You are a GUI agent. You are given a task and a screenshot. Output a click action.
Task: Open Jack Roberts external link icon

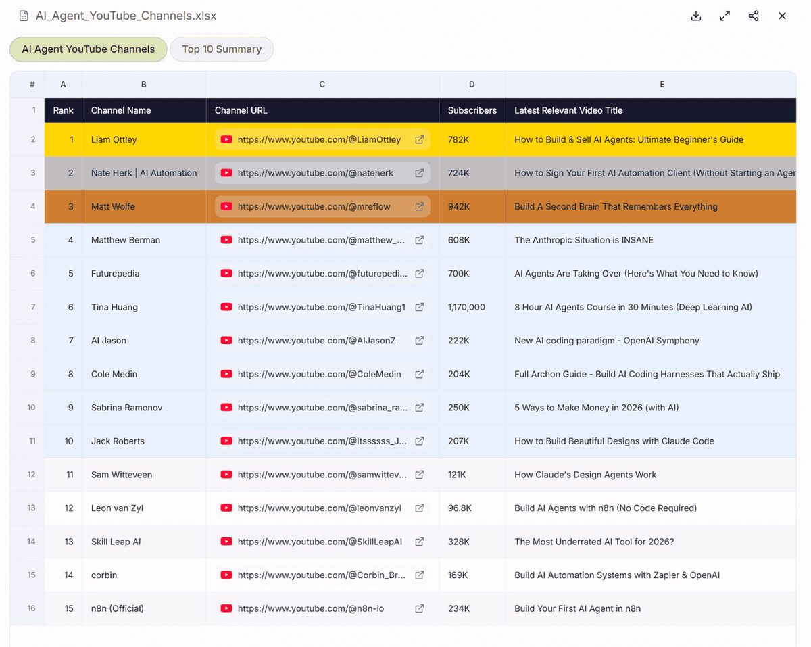point(420,441)
